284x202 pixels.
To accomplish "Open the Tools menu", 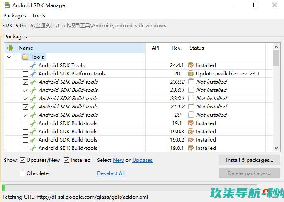I will 39,16.
